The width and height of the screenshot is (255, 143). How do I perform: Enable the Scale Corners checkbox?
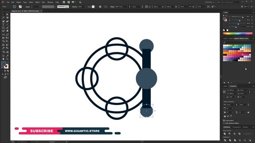[x=224, y=120]
